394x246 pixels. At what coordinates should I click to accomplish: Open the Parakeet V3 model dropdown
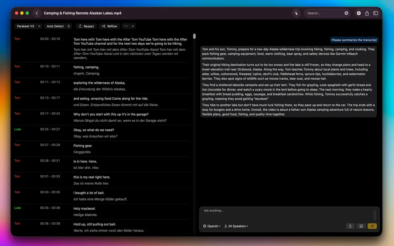(28, 26)
